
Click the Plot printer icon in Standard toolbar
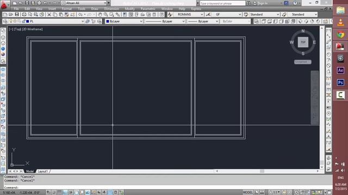[x=24, y=15]
